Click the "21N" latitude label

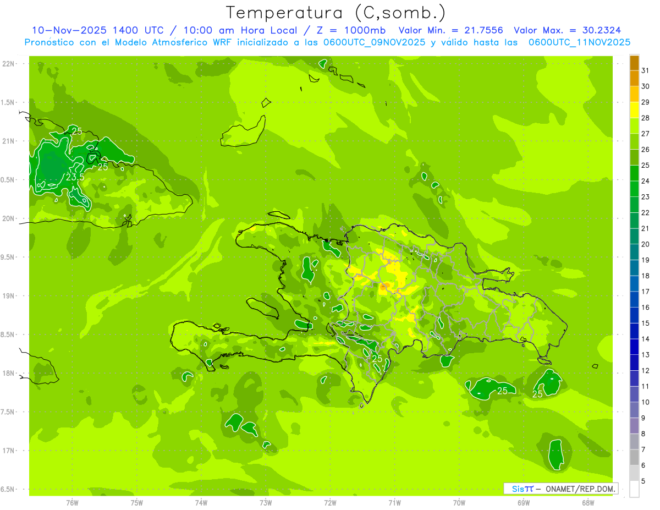click(x=8, y=141)
